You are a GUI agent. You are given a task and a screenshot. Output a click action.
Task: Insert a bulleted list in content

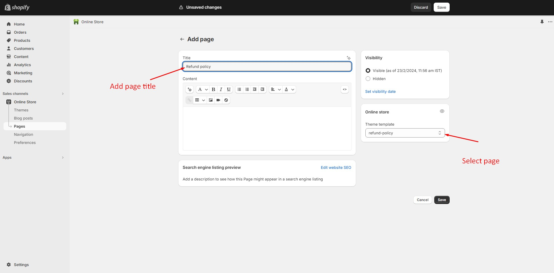(239, 89)
